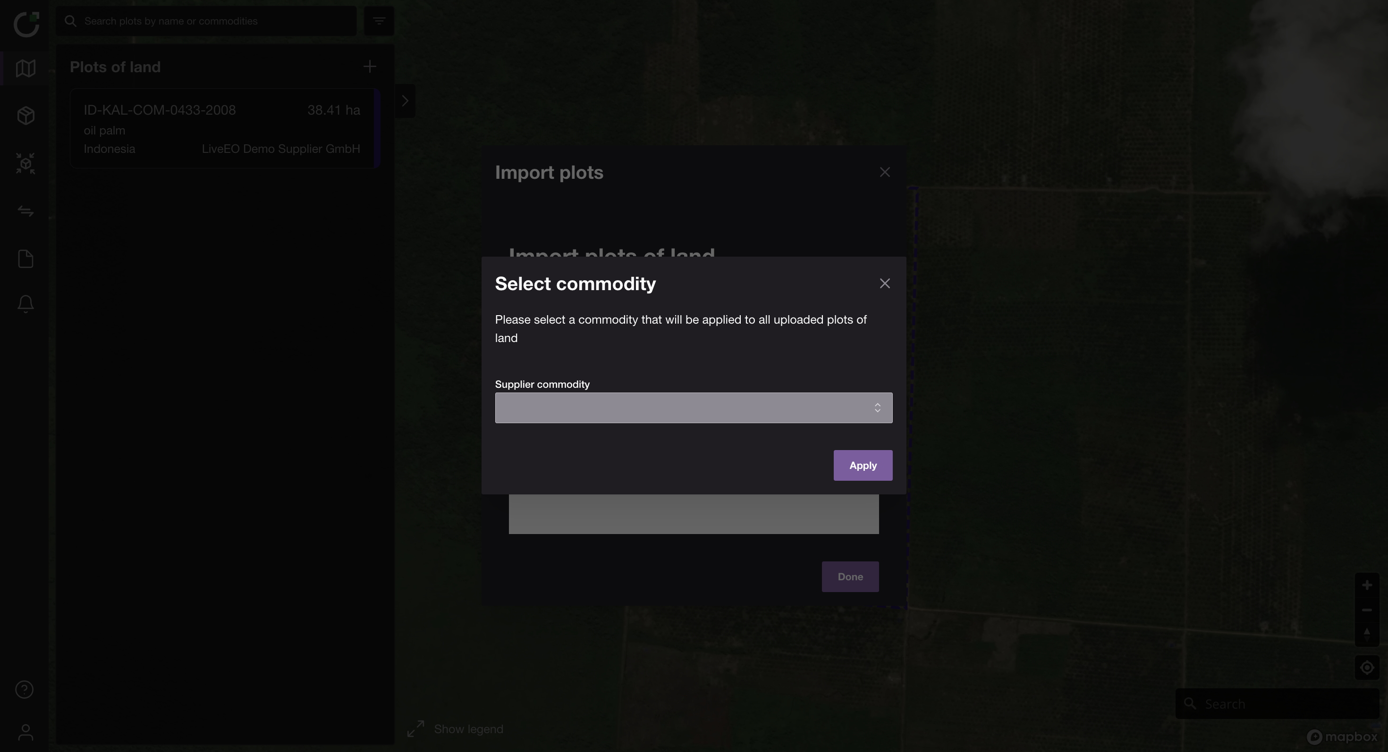Click the Done button
The width and height of the screenshot is (1388, 752).
tap(850, 577)
